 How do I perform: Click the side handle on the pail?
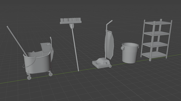(123, 48)
